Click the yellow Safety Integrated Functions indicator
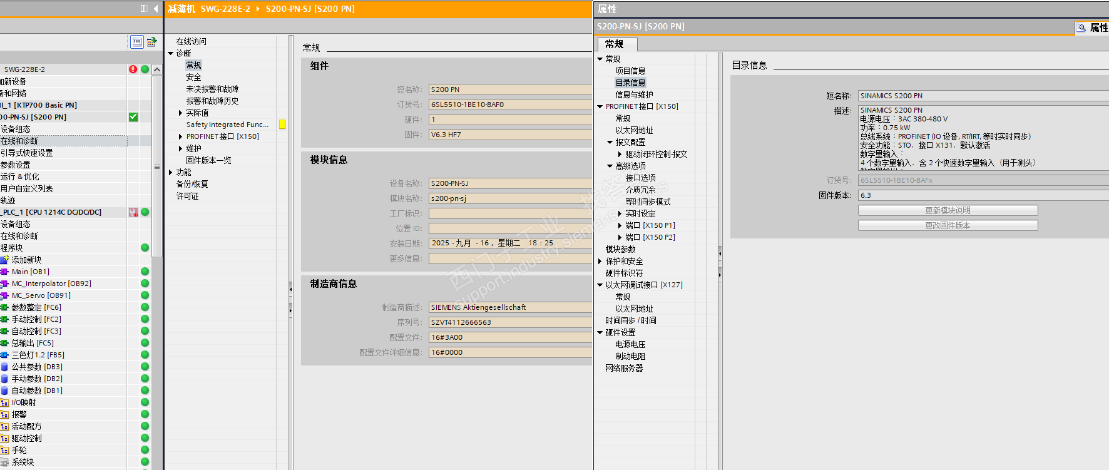Viewport: 1109px width, 470px height. (282, 125)
